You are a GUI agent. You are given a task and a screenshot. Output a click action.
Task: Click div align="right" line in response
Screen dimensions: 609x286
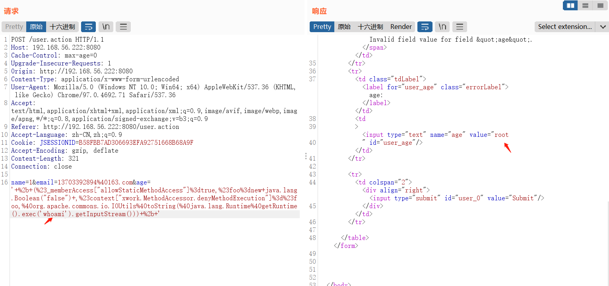[x=396, y=190]
